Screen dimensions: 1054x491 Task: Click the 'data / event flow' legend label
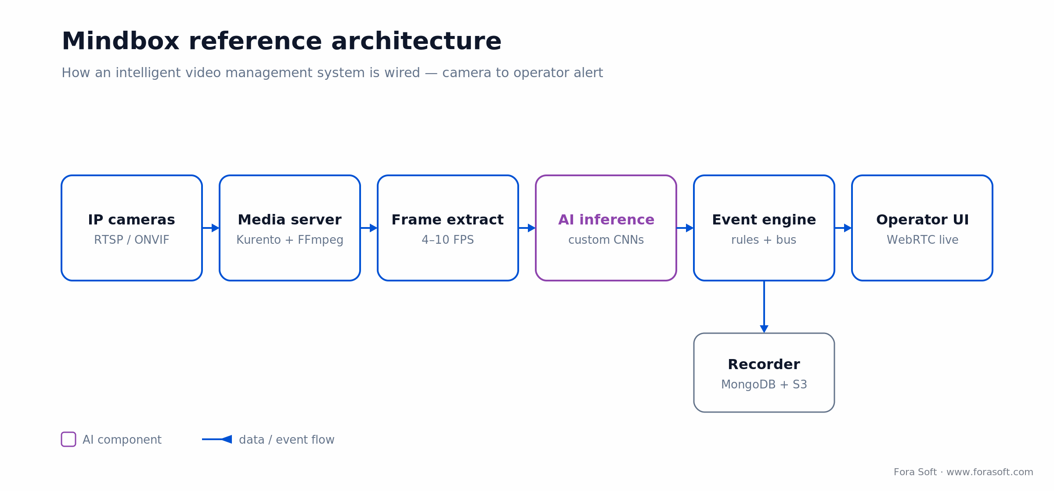click(287, 440)
